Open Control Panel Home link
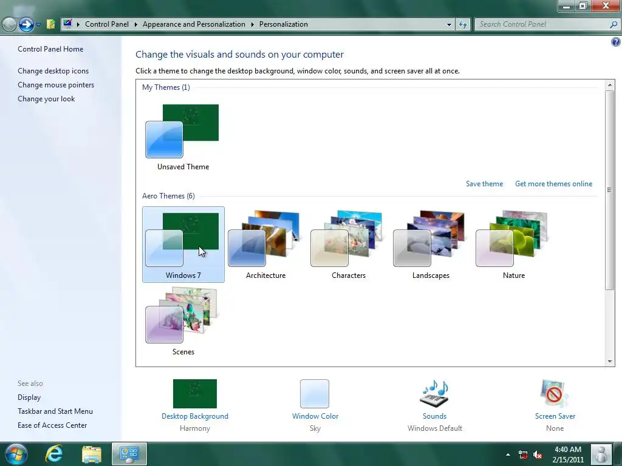 click(x=50, y=49)
